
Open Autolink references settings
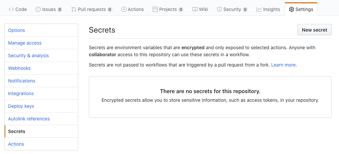click(x=29, y=119)
